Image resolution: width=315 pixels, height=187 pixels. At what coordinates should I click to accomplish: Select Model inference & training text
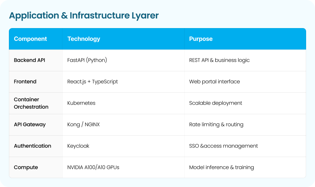(x=222, y=167)
